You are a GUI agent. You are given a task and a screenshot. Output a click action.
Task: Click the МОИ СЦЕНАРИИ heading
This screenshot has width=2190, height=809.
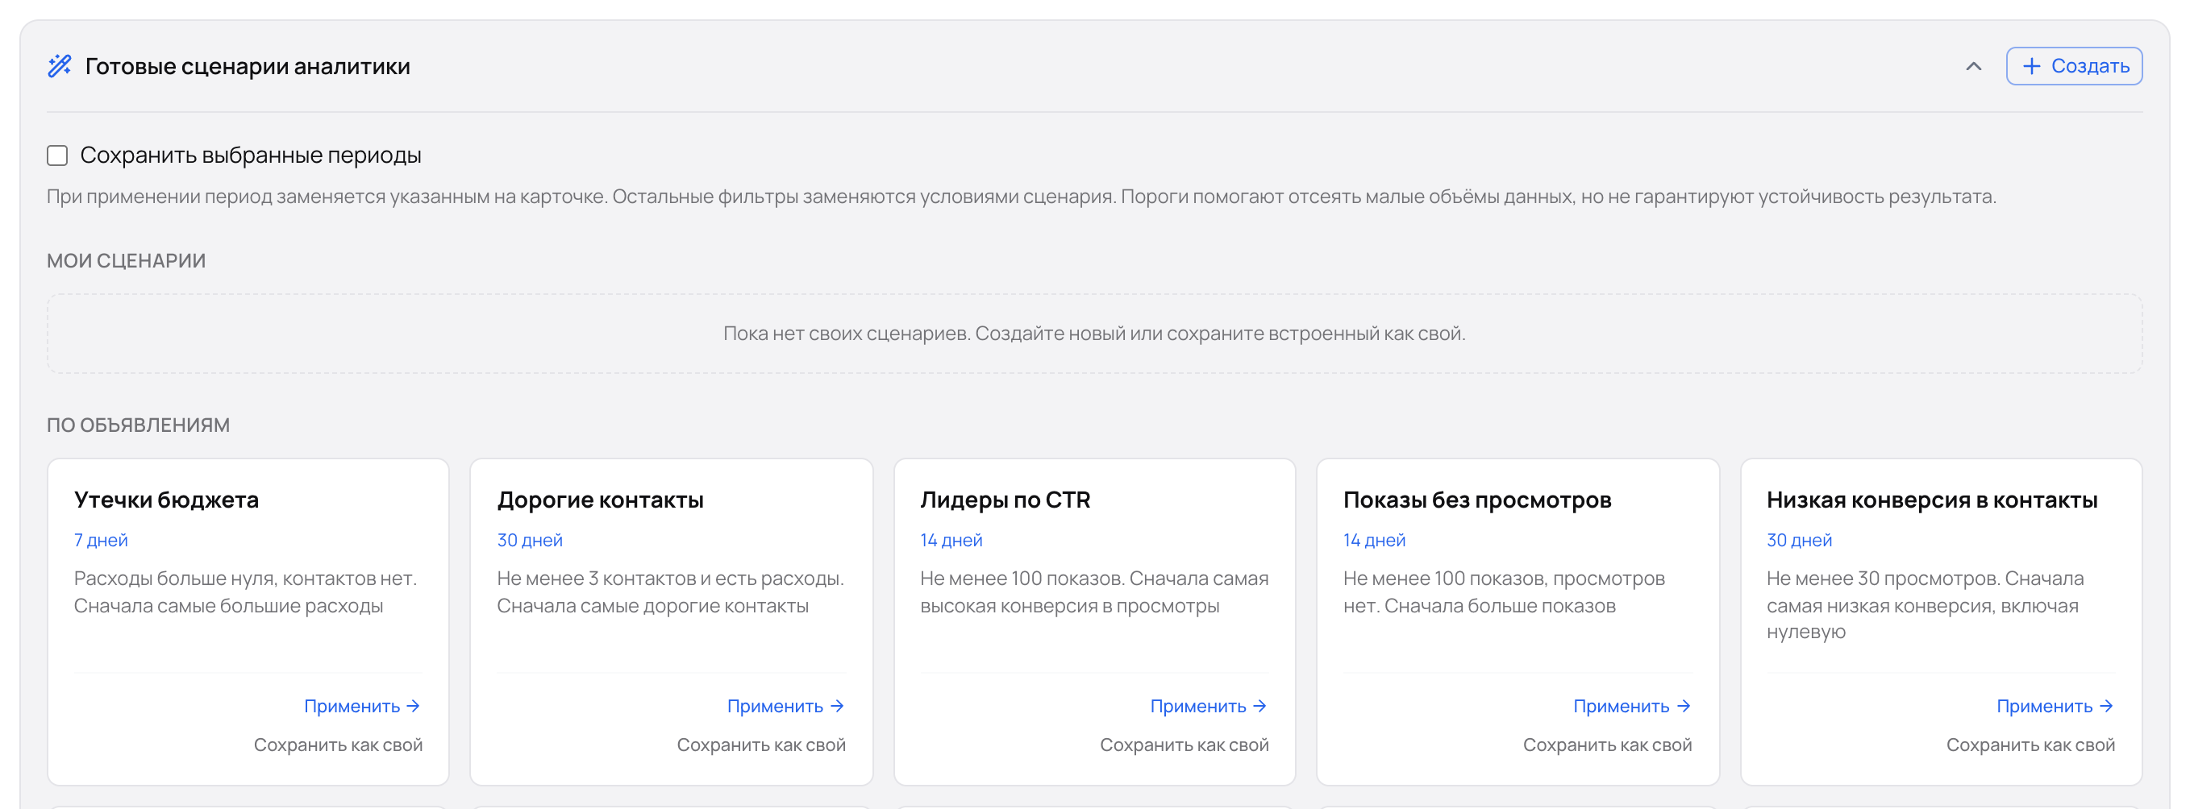pos(126,261)
